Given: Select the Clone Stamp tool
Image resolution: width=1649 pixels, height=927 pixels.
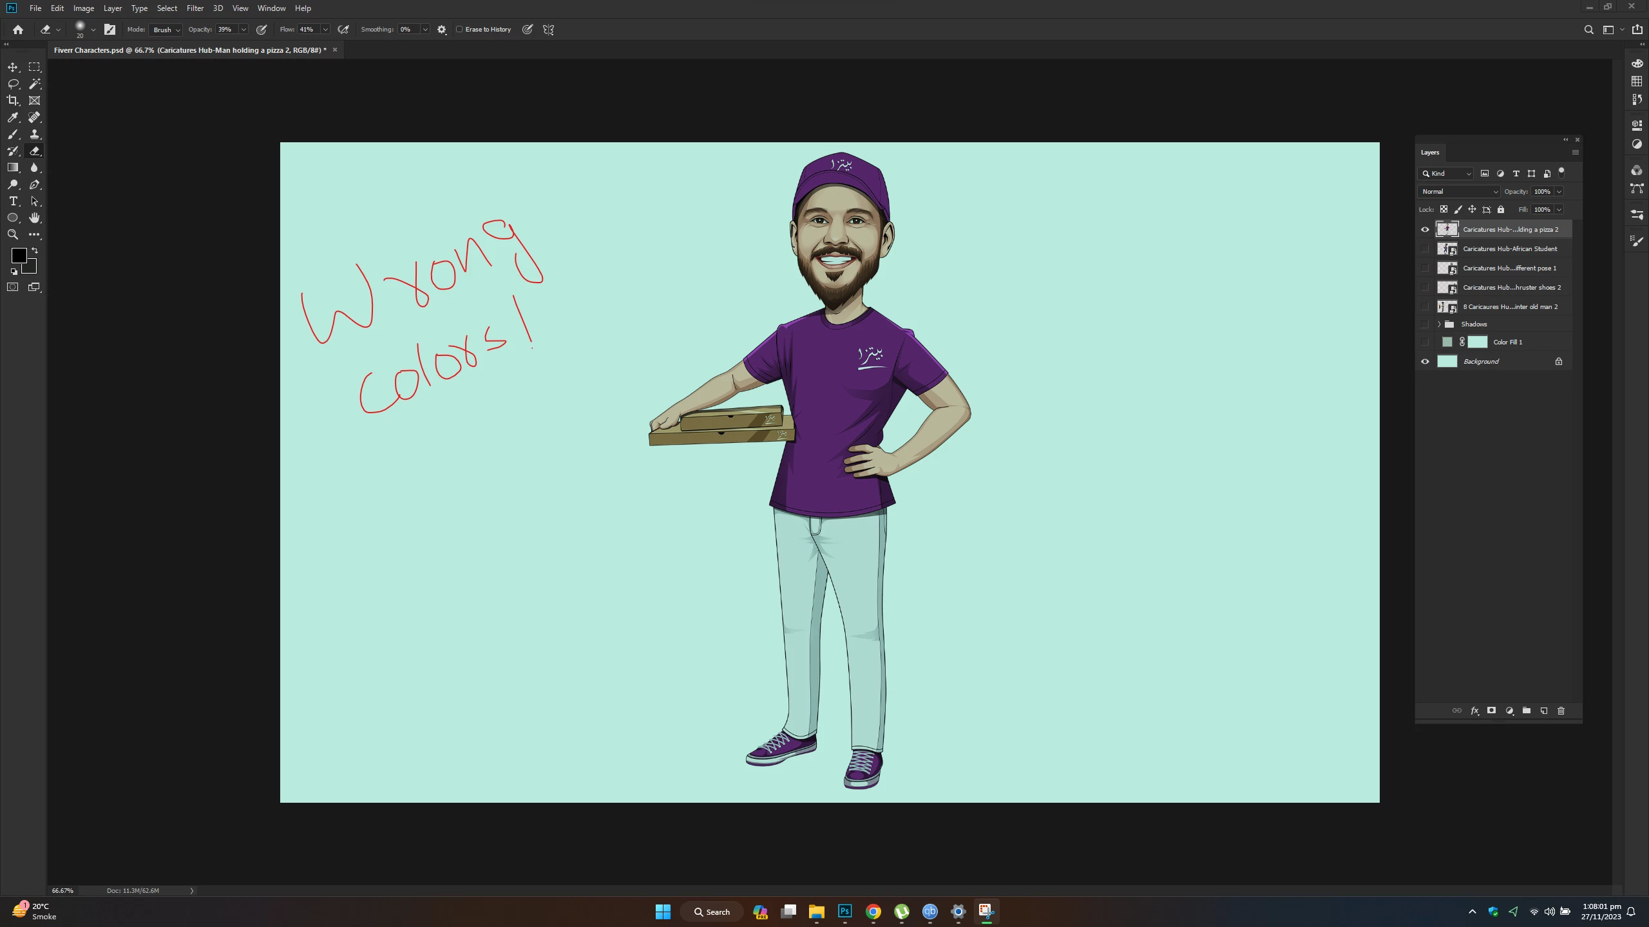Looking at the screenshot, I should (35, 134).
